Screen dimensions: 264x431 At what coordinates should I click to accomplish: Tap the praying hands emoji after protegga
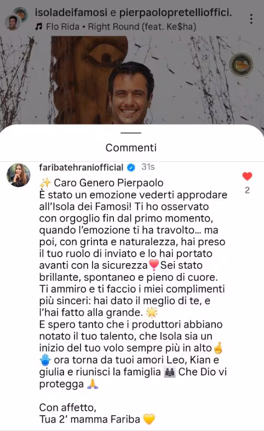tap(93, 384)
